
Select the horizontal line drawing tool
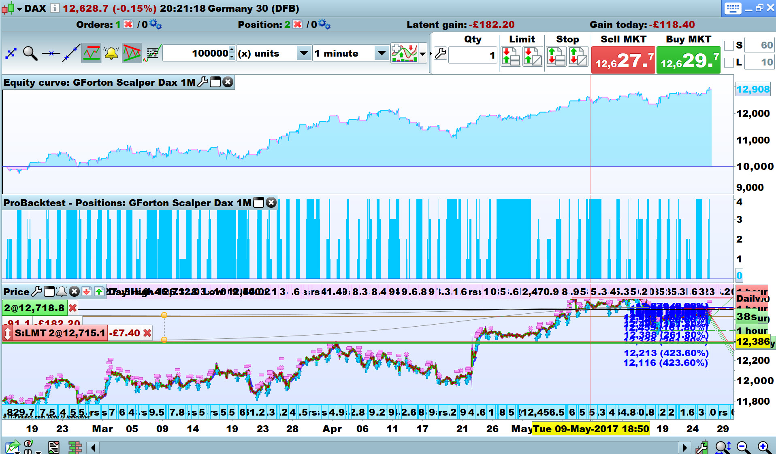tap(51, 53)
